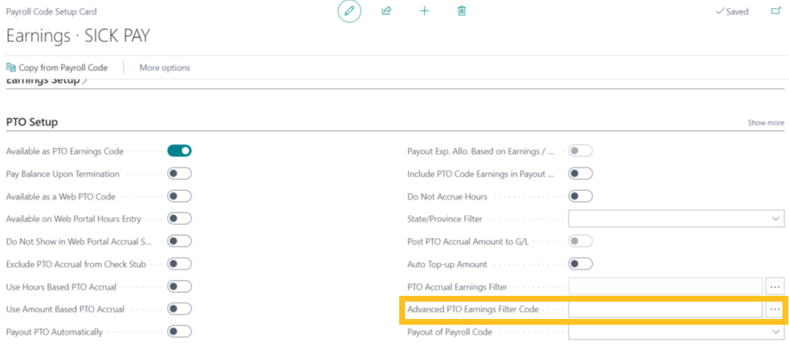Image resolution: width=789 pixels, height=345 pixels.
Task: Click the Saved status indicator
Action: coord(732,12)
